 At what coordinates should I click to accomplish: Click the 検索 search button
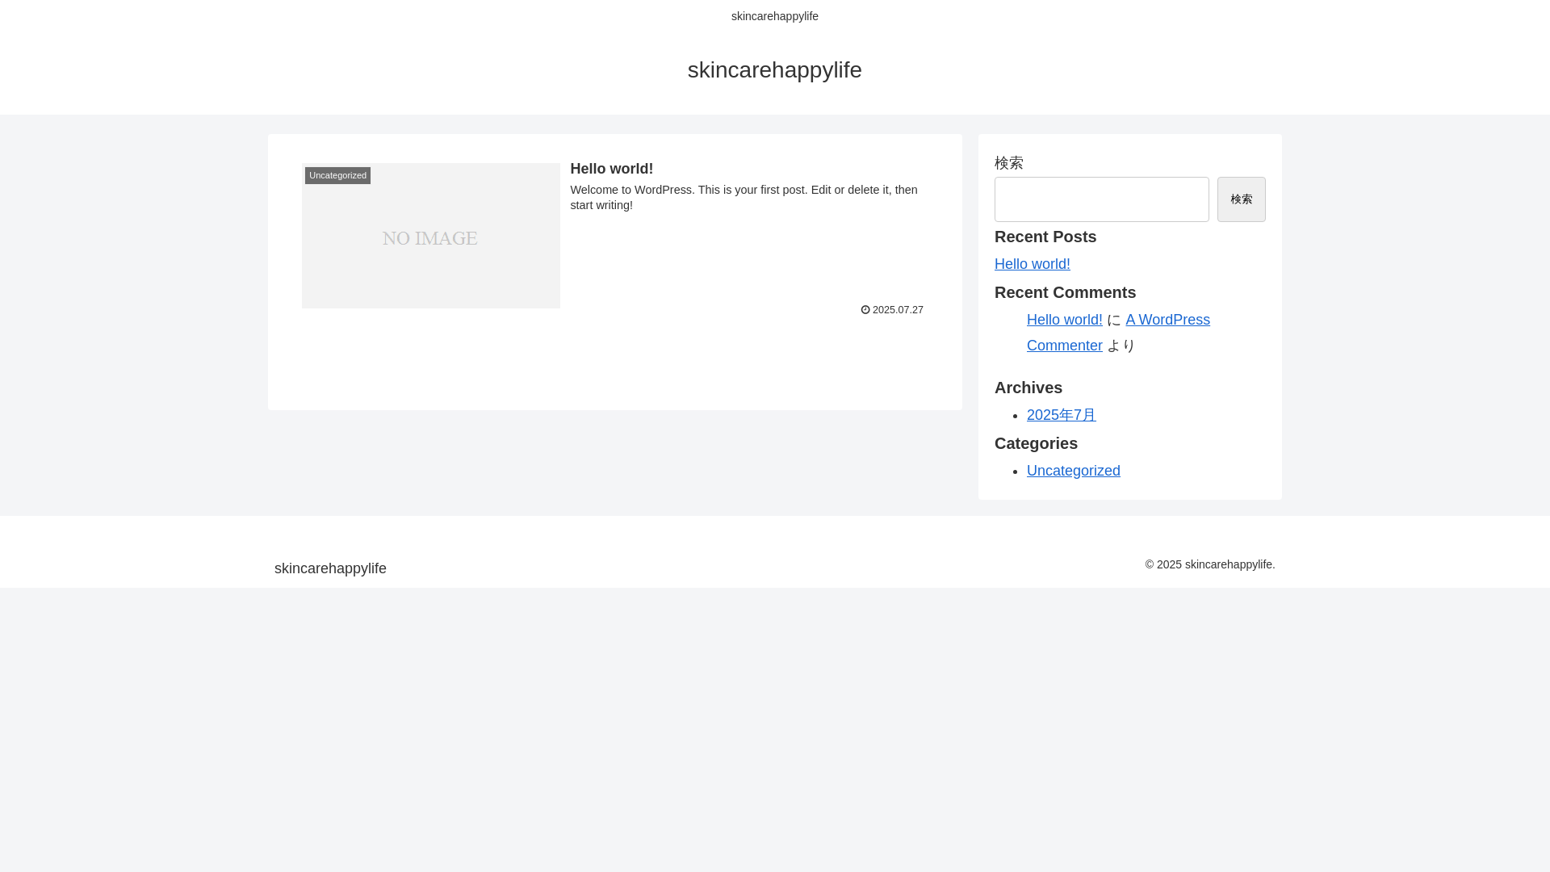[1241, 199]
